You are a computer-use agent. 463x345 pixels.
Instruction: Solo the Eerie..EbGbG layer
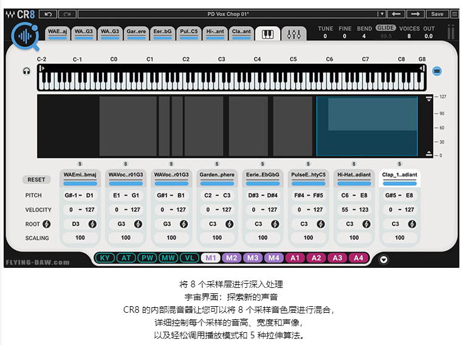[x=262, y=164]
